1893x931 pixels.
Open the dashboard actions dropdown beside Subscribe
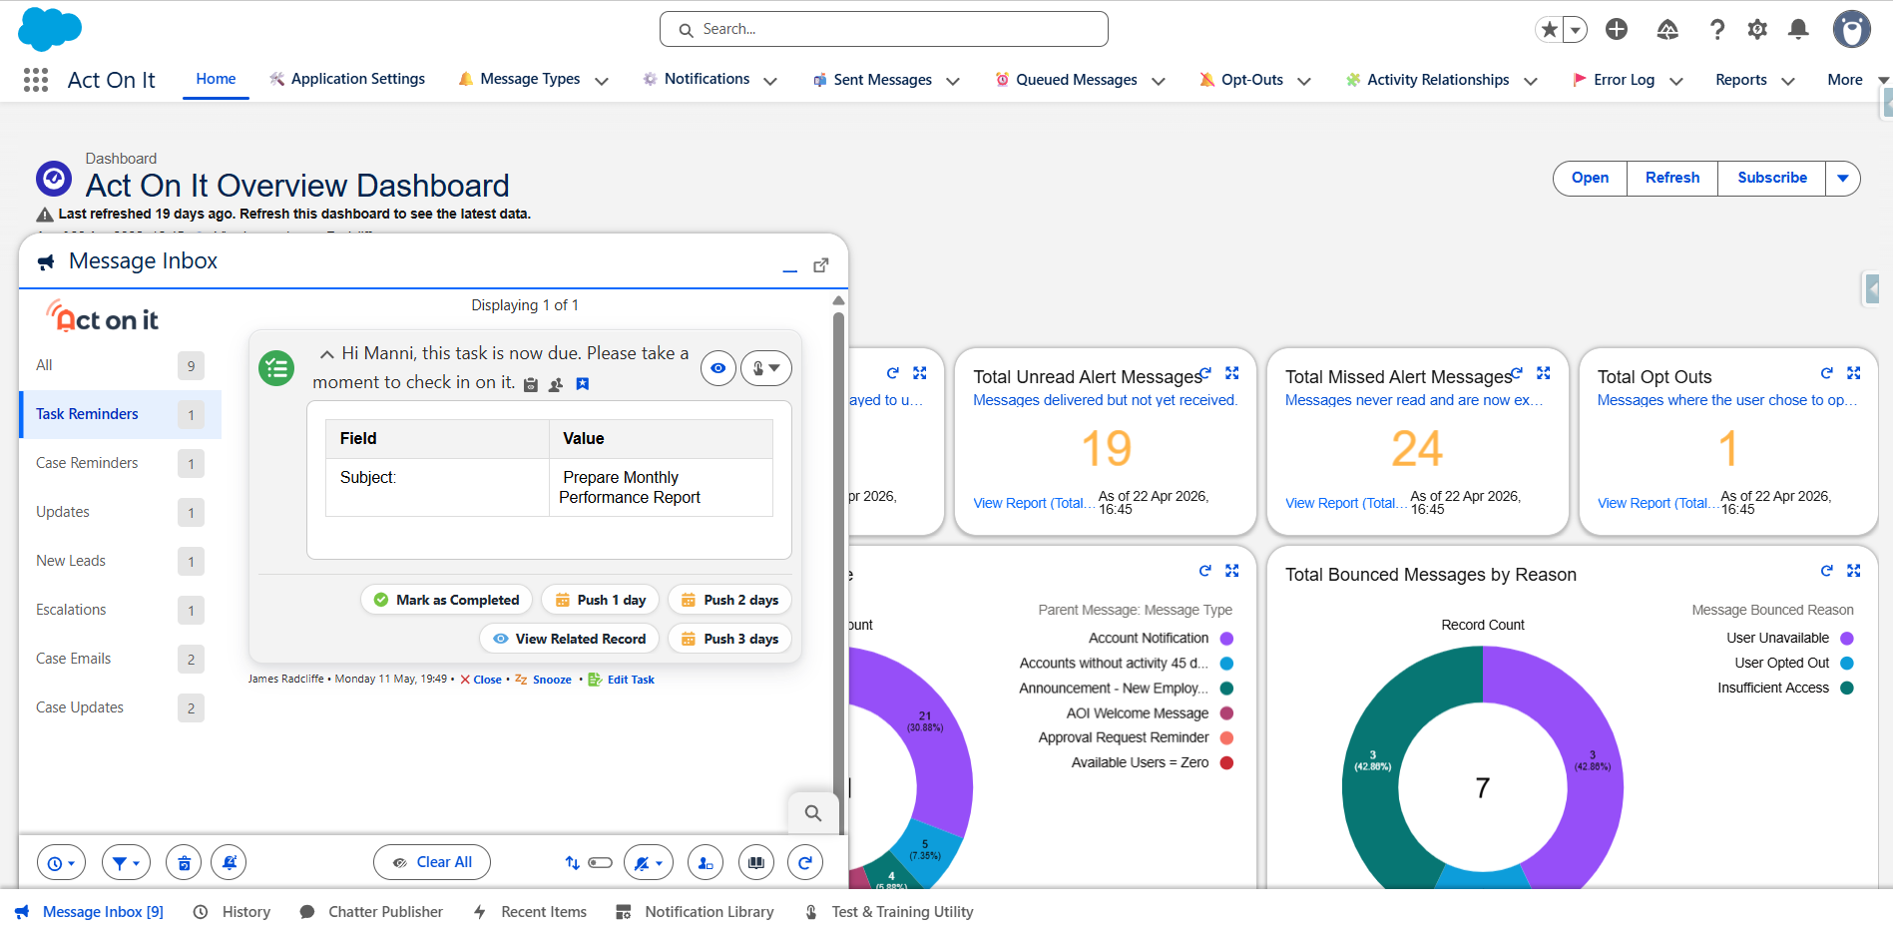point(1843,179)
